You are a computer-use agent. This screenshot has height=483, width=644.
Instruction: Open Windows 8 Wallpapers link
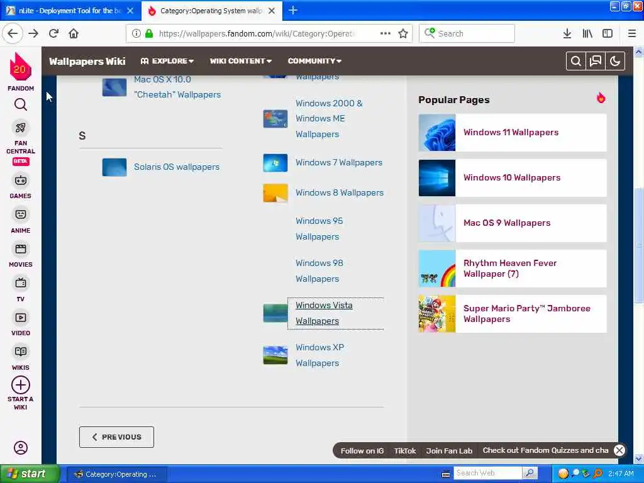click(x=339, y=192)
